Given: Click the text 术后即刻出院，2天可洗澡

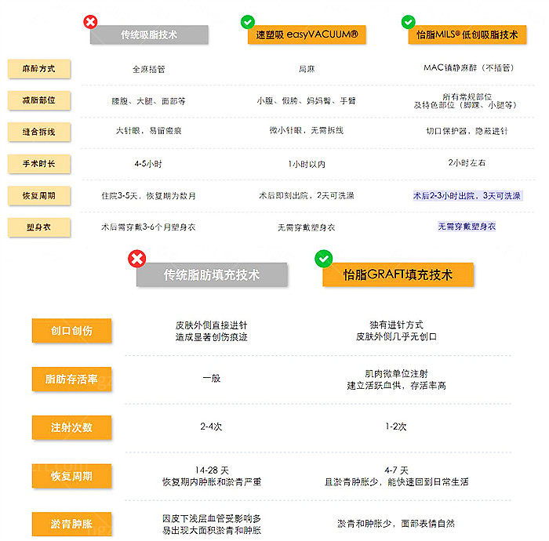Looking at the screenshot, I should (307, 195).
